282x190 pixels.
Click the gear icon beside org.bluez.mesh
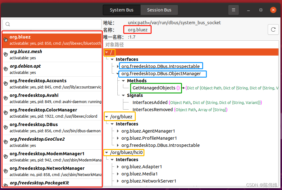tap(6, 54)
